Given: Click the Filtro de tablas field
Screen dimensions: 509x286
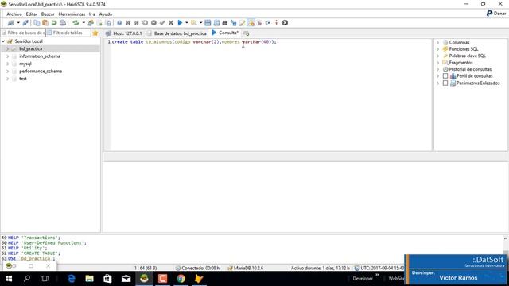Looking at the screenshot, I should (68, 33).
